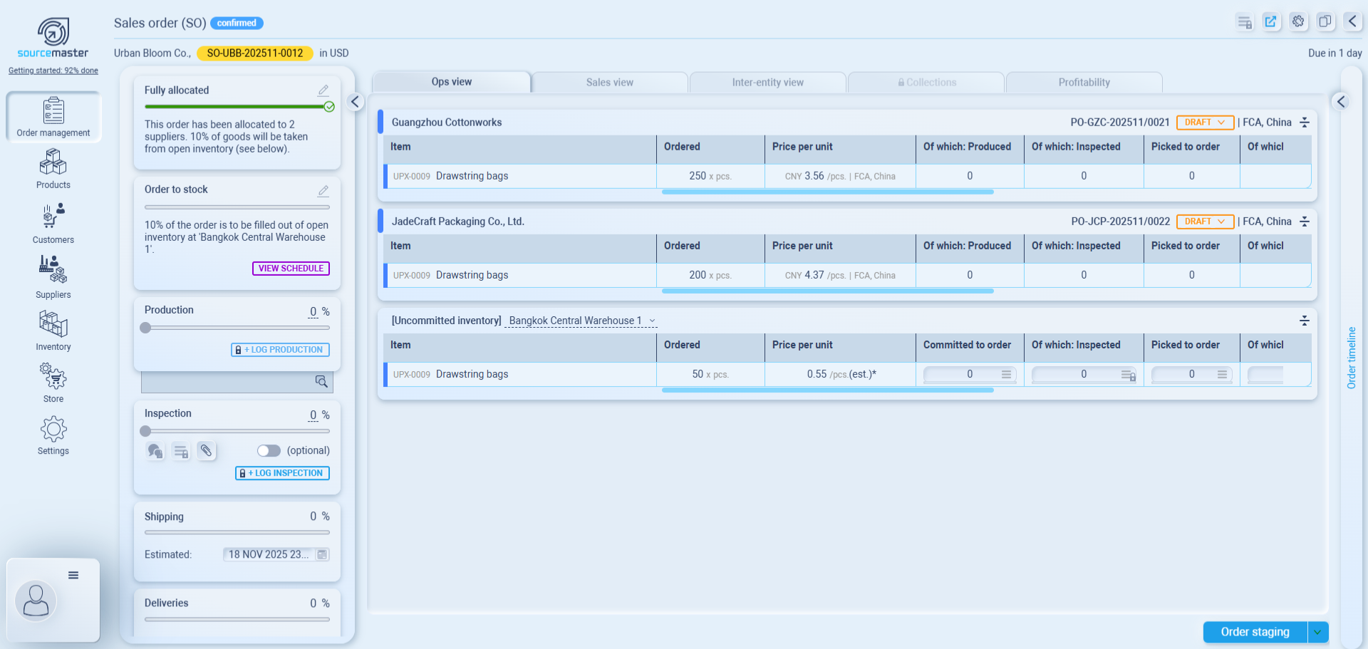Click the VIEW SCHEDULE button
1368x649 pixels.
coord(291,269)
